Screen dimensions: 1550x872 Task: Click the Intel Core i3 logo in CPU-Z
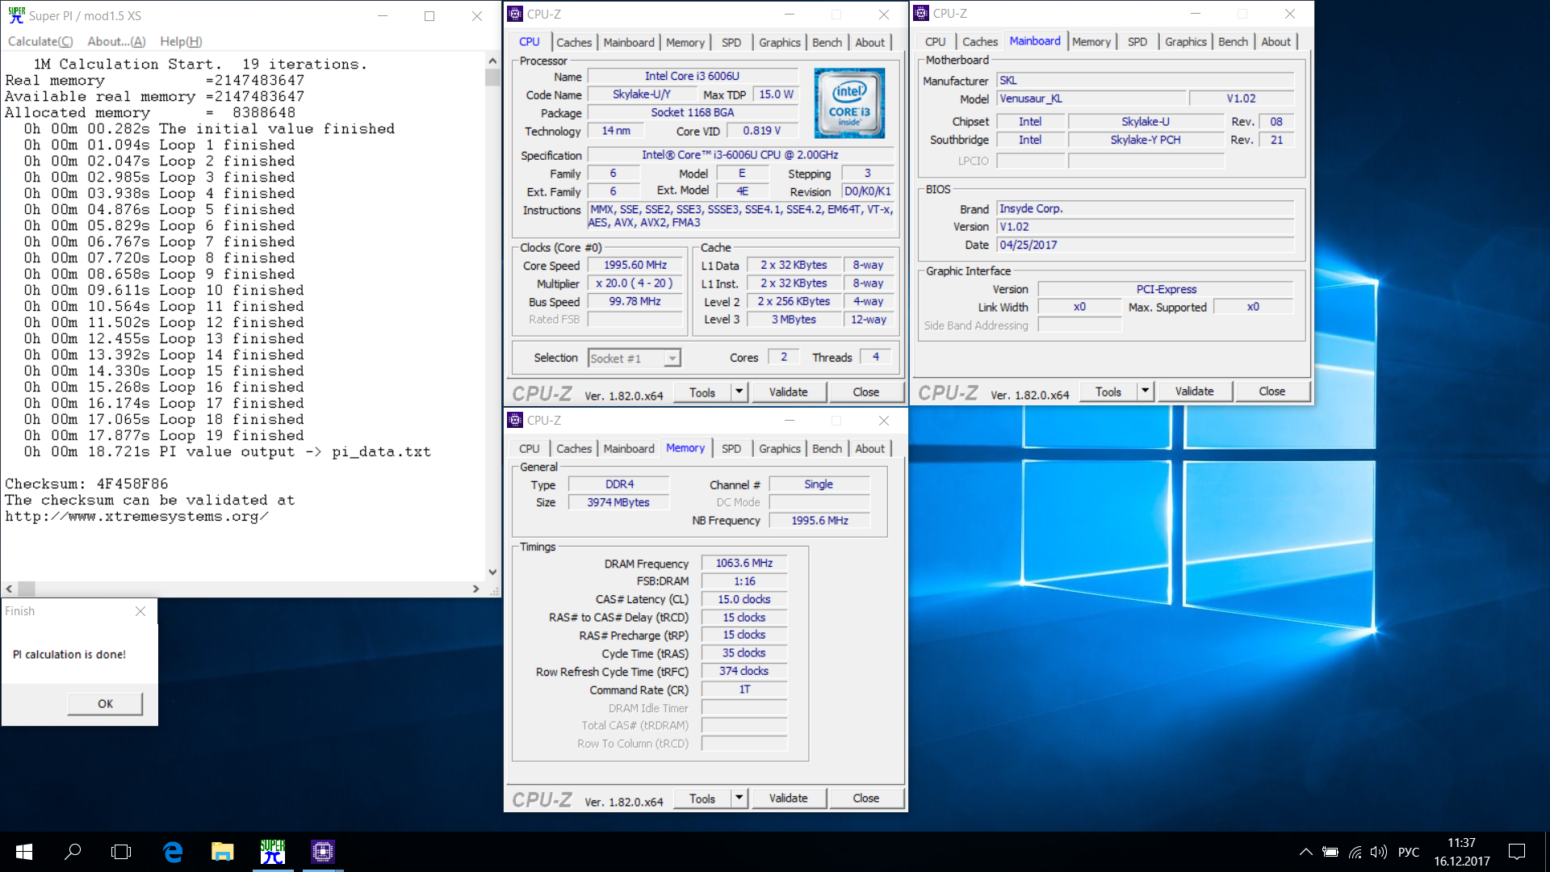click(849, 103)
